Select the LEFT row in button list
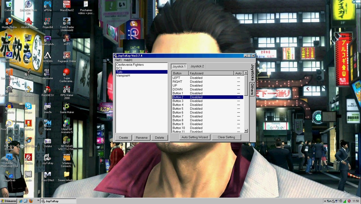361x204 pixels. (x=208, y=78)
